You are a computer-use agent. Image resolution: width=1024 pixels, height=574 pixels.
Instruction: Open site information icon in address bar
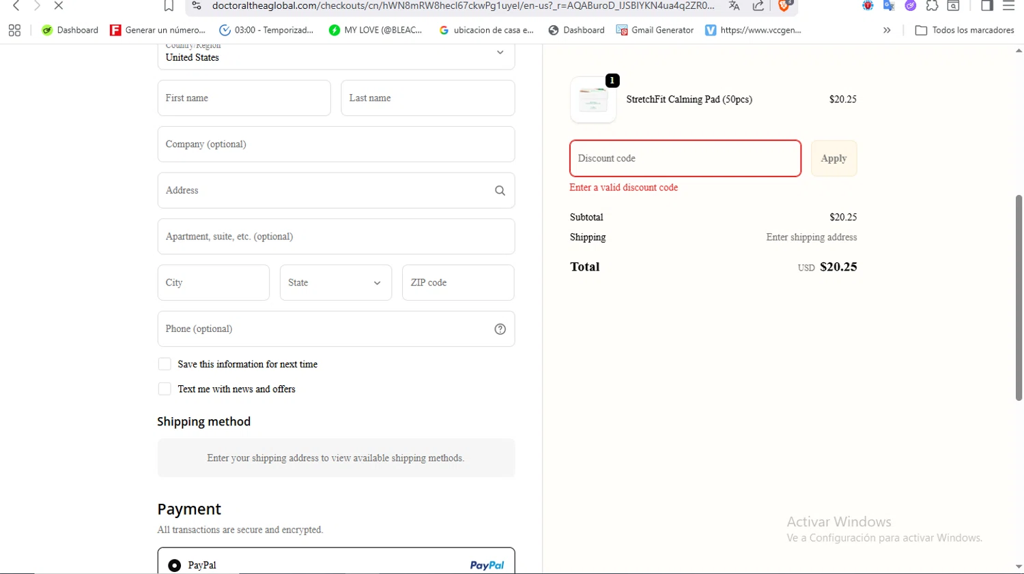click(x=197, y=5)
